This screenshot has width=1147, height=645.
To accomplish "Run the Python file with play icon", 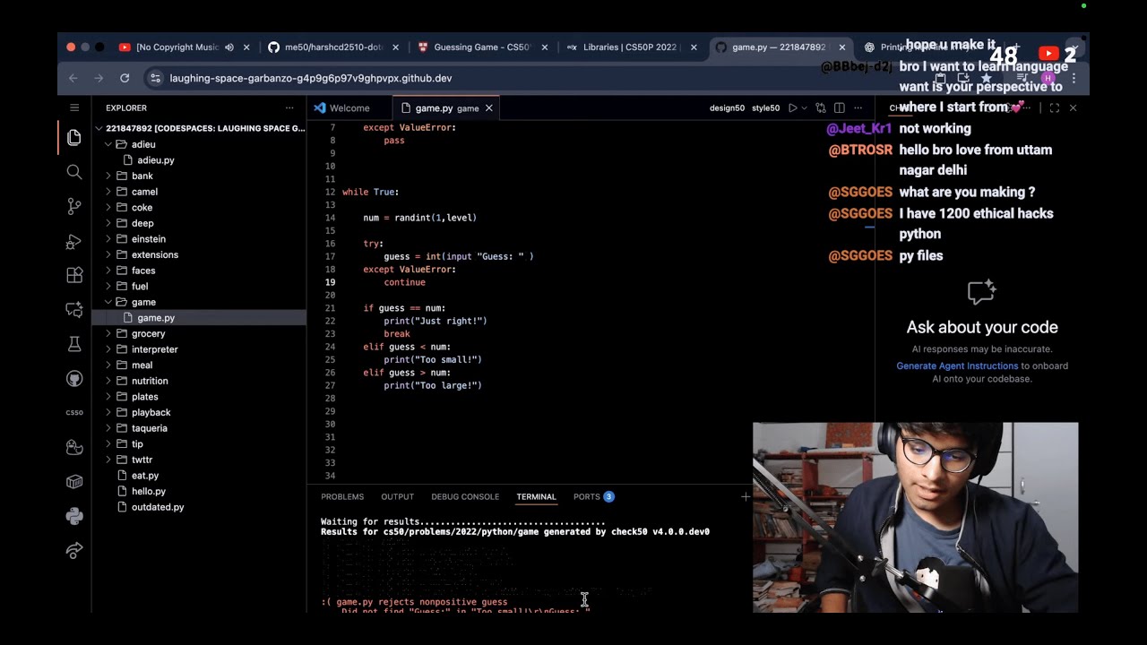I will [x=792, y=108].
